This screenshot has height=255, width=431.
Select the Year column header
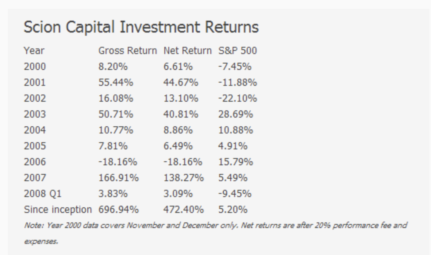34,51
